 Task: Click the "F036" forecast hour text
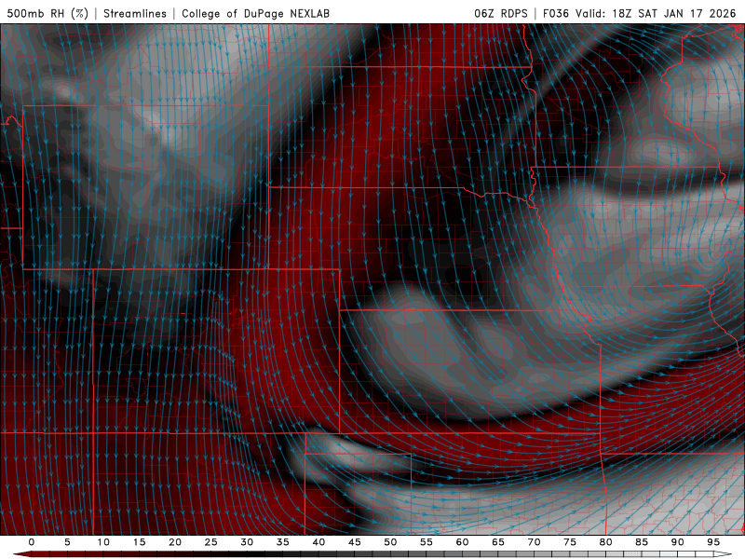pyautogui.click(x=556, y=13)
